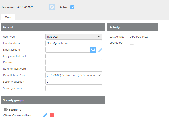The width and height of the screenshot is (169, 123).
Task: Click the Activity section header
Action: pyautogui.click(x=132, y=27)
